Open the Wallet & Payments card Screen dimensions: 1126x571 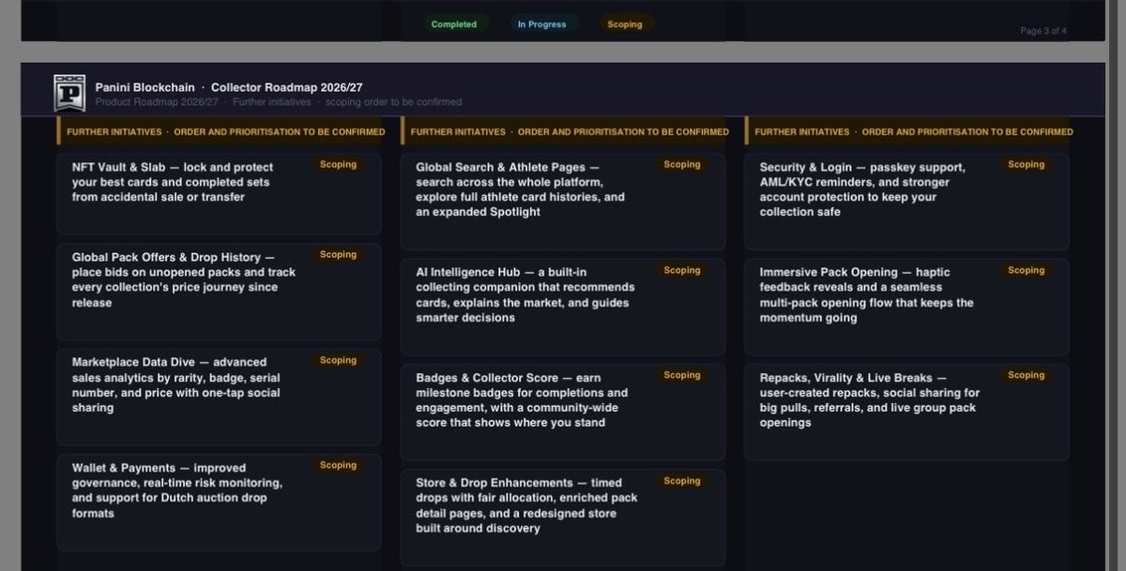coord(220,503)
